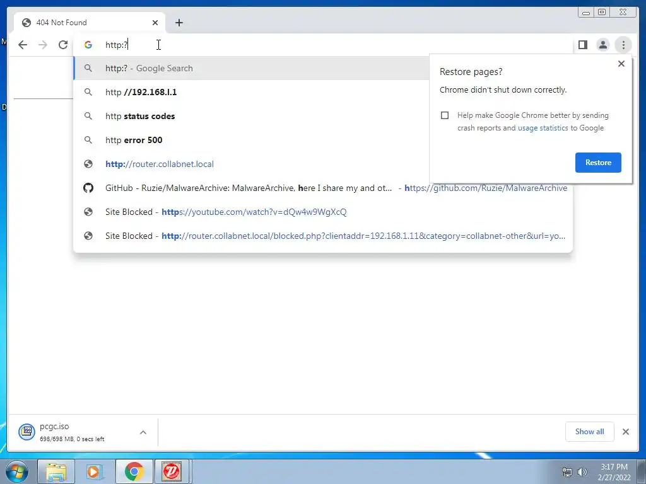
Task: Pick the 'http status codes' suggestion
Action: [252, 116]
